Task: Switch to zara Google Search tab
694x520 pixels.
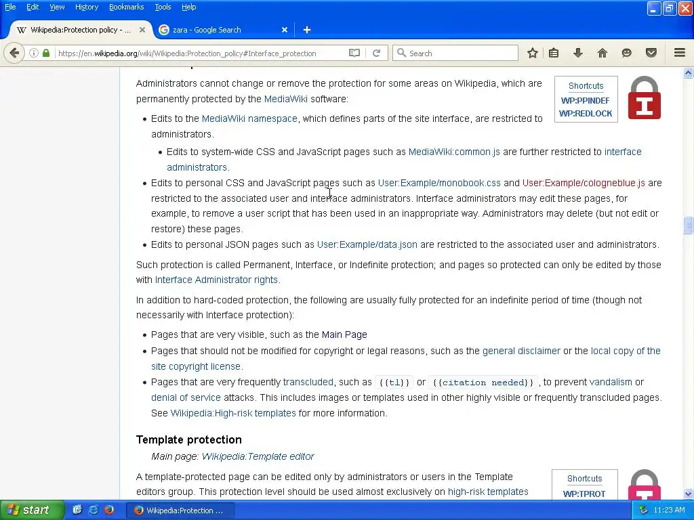Action: point(224,30)
